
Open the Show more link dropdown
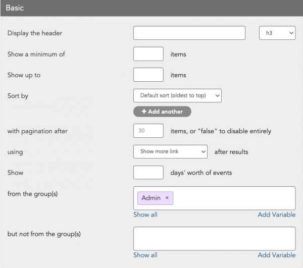[170, 151]
